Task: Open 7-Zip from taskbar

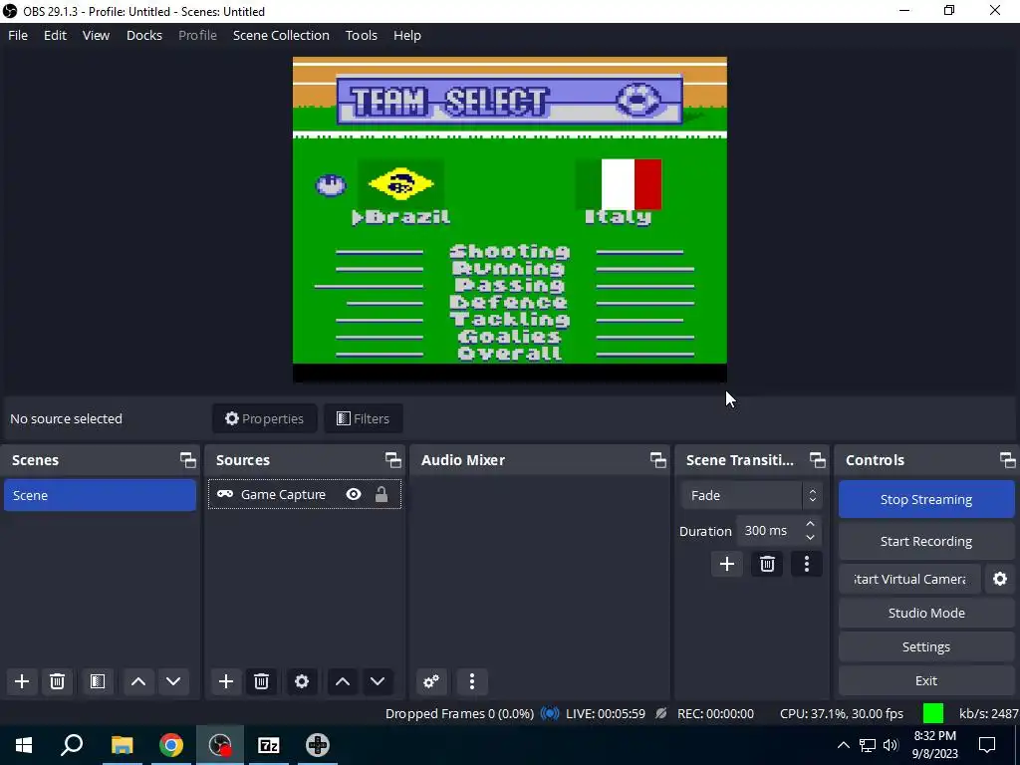Action: (x=269, y=745)
